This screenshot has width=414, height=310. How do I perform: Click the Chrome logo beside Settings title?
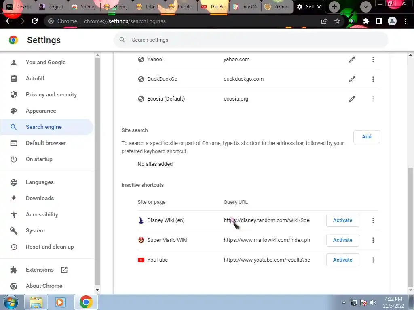(x=13, y=40)
